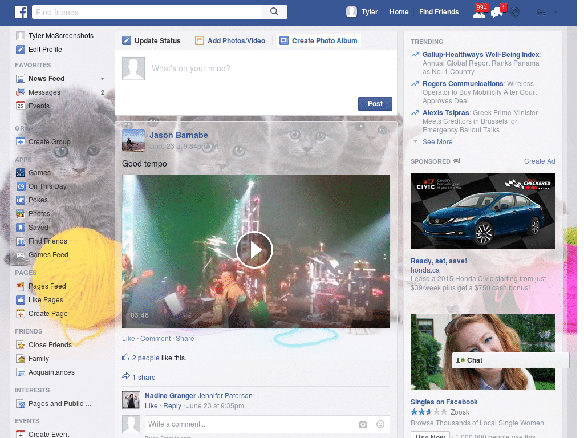The height and width of the screenshot is (438, 584).
Task: Click Nadine Granger's name link
Action: pyautogui.click(x=170, y=396)
